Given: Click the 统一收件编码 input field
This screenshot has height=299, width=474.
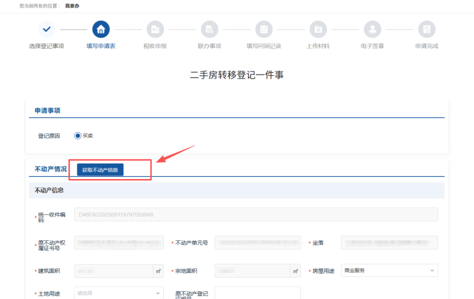Looking at the screenshot, I should tap(256, 215).
